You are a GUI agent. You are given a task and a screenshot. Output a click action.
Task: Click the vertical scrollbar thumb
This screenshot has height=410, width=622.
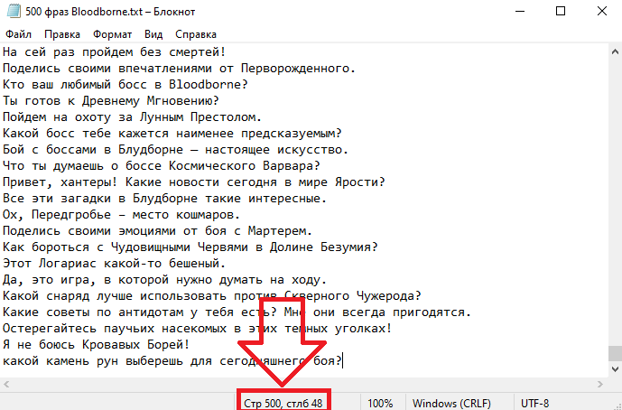[x=614, y=353]
